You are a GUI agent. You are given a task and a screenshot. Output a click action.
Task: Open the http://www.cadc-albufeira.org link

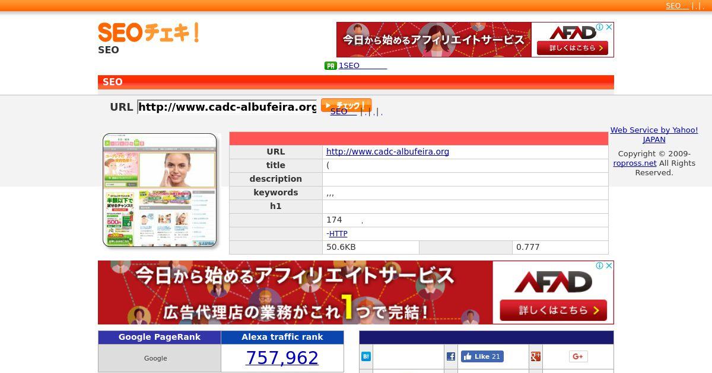pos(387,152)
